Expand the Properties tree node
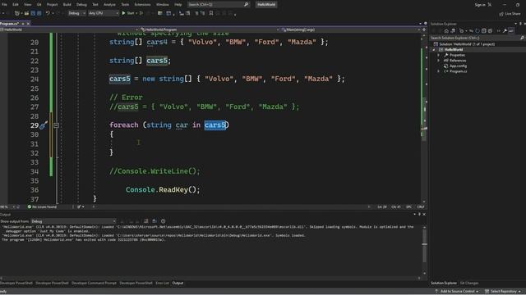This screenshot has width=526, height=295. coord(438,55)
